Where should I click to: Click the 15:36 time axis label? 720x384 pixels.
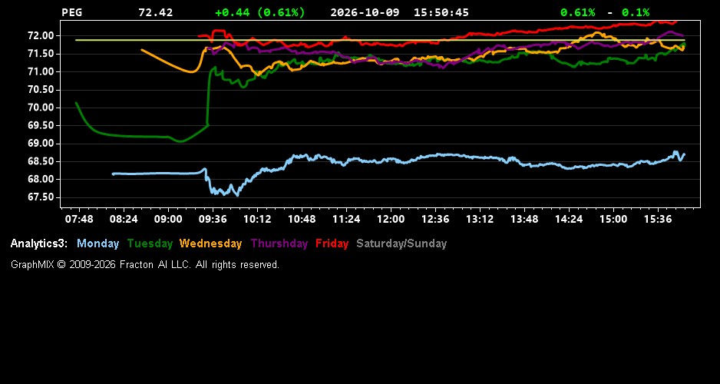point(658,219)
